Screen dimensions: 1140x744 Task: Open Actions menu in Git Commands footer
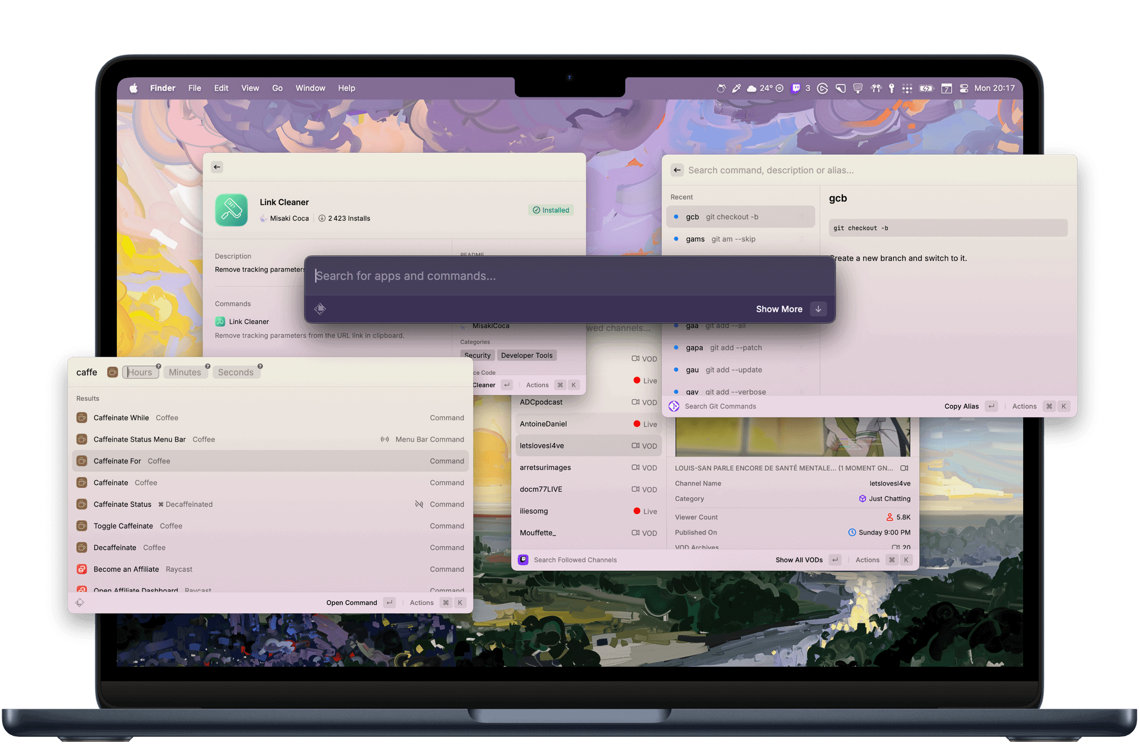tap(1024, 406)
